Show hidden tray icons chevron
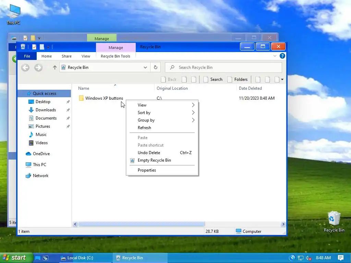The height and width of the screenshot is (263, 351). pos(292,258)
